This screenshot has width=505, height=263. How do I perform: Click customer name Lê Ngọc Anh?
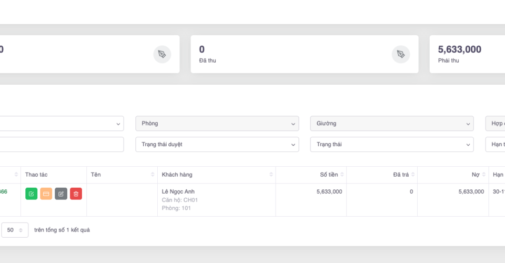point(178,191)
